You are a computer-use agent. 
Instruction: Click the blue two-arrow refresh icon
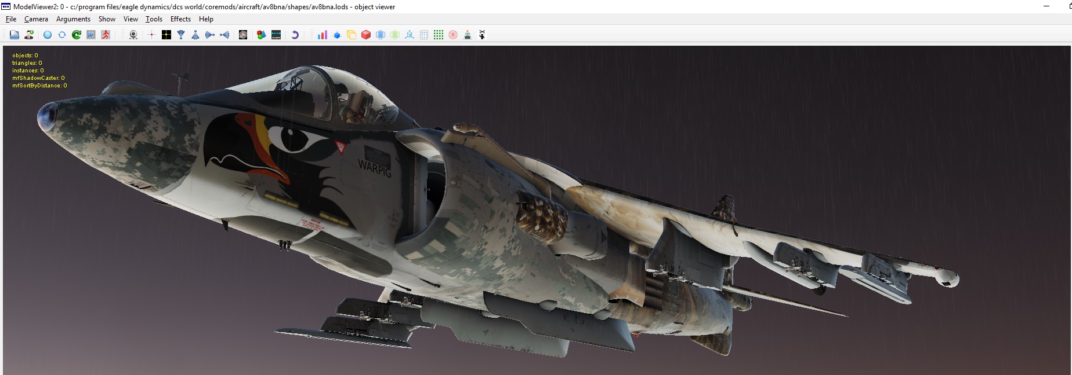click(x=62, y=35)
